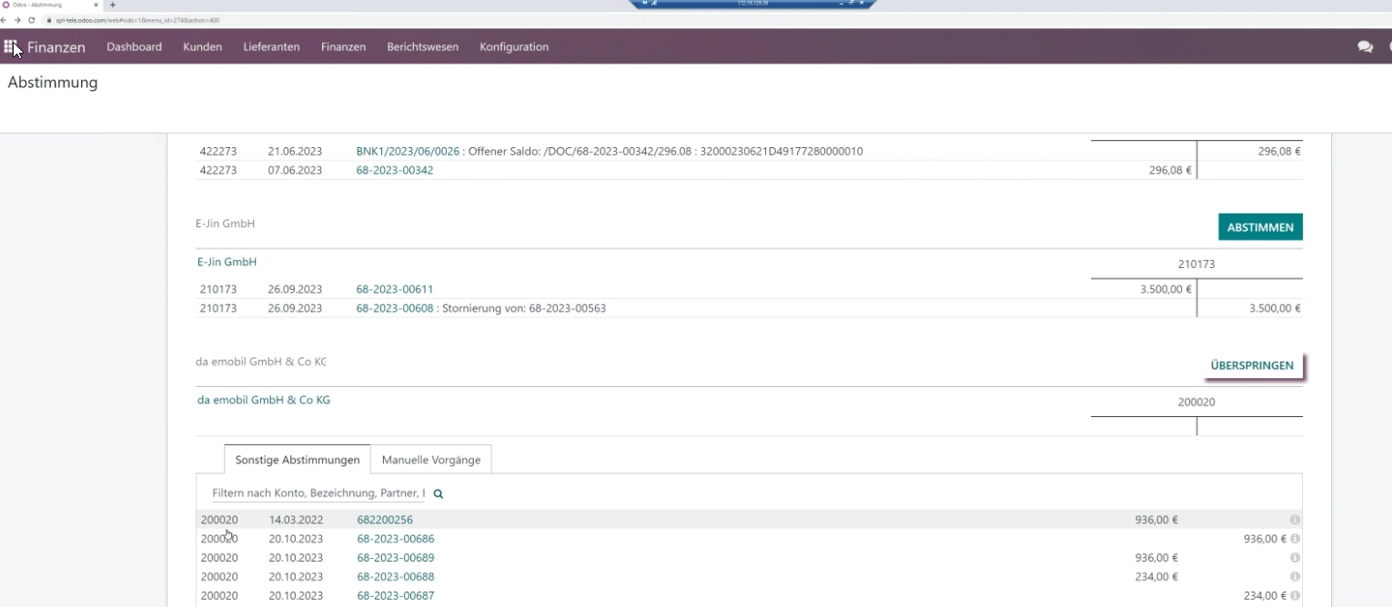Select line 68-2023-00686

coord(749,539)
